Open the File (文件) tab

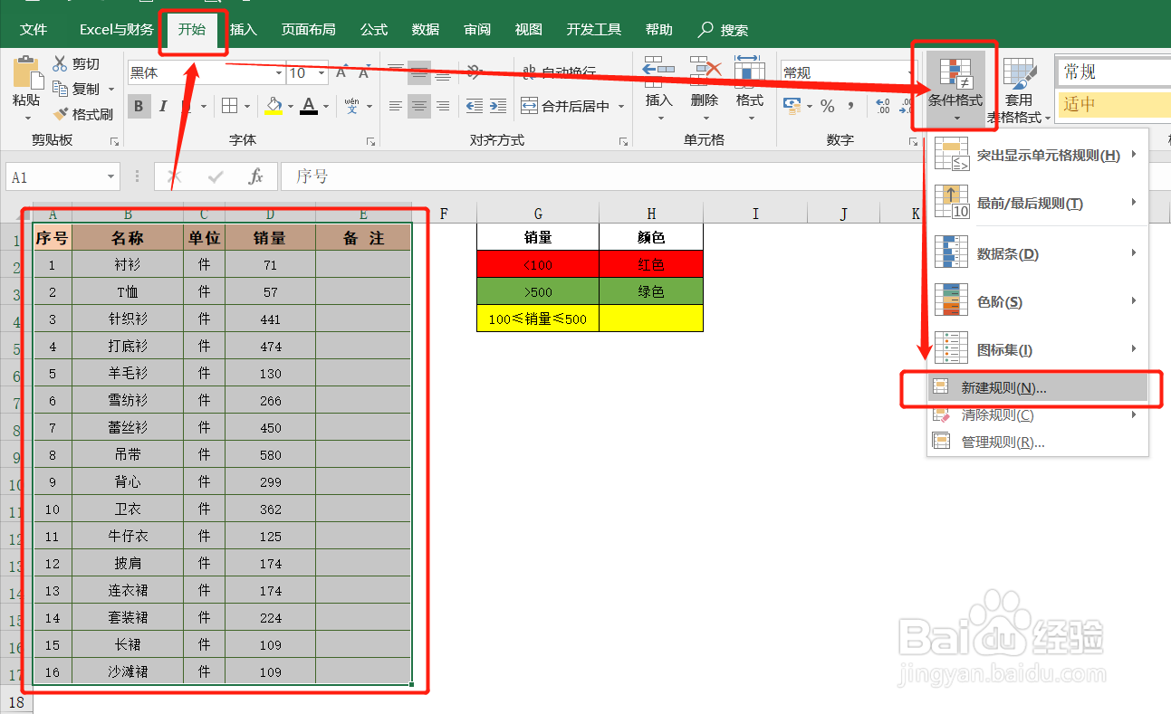pos(34,30)
